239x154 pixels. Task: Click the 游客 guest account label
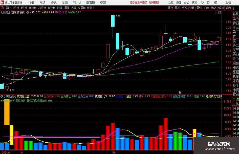coord(228,3)
